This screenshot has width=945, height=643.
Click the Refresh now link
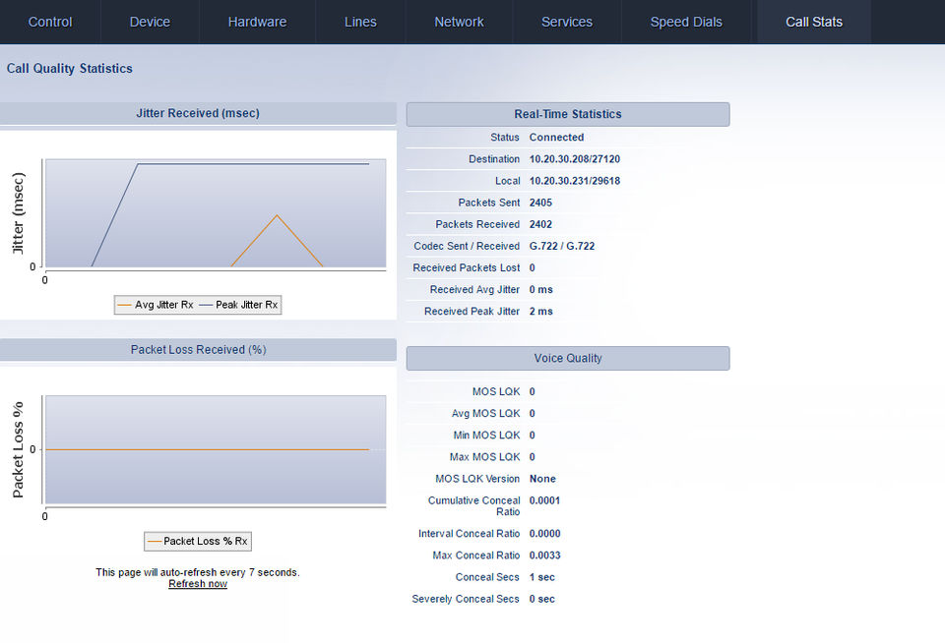(198, 584)
